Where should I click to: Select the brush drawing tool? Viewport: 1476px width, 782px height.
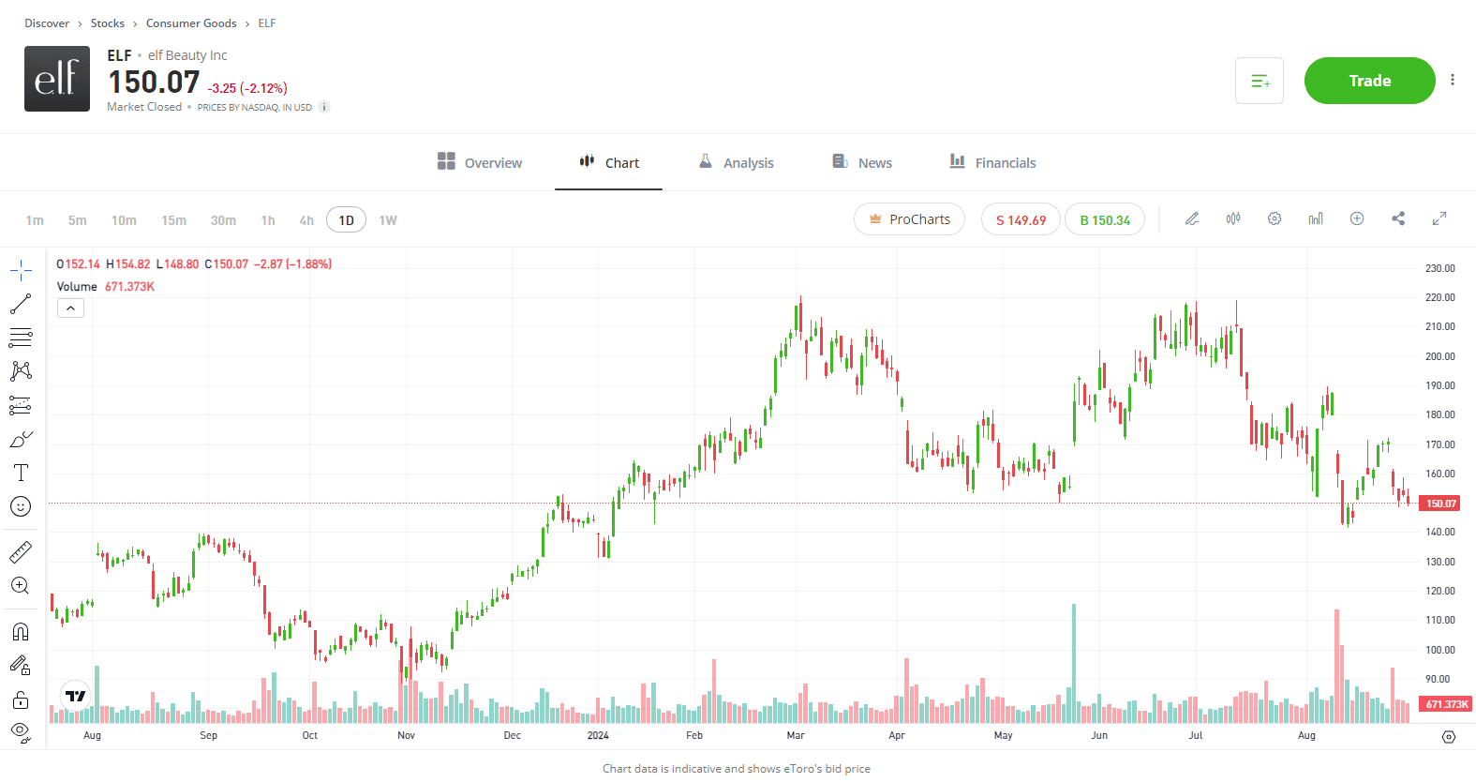click(x=21, y=439)
